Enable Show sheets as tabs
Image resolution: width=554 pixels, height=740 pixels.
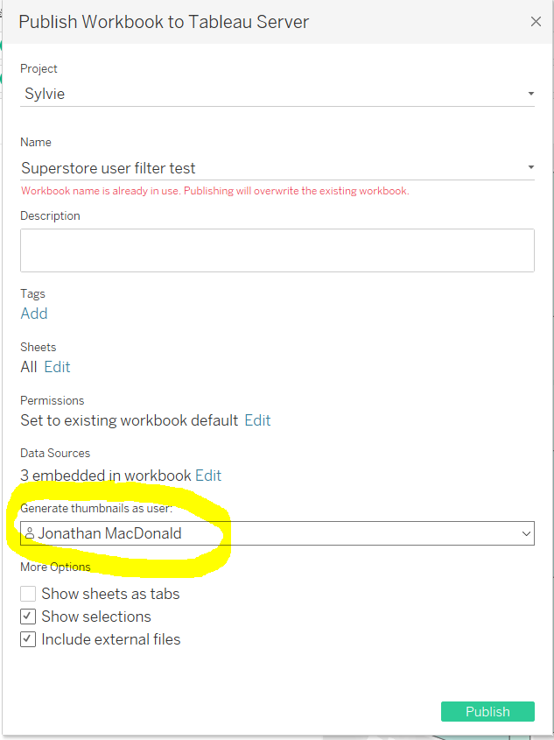[29, 594]
